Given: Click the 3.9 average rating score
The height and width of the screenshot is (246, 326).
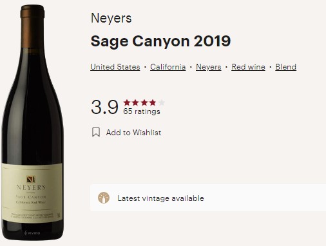Looking at the screenshot, I should 104,107.
